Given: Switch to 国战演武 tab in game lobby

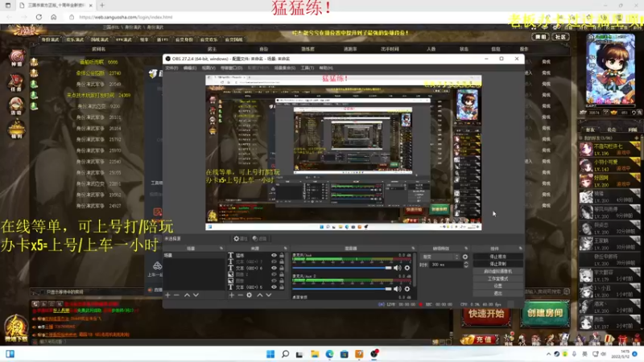Looking at the screenshot, I should point(99,39).
